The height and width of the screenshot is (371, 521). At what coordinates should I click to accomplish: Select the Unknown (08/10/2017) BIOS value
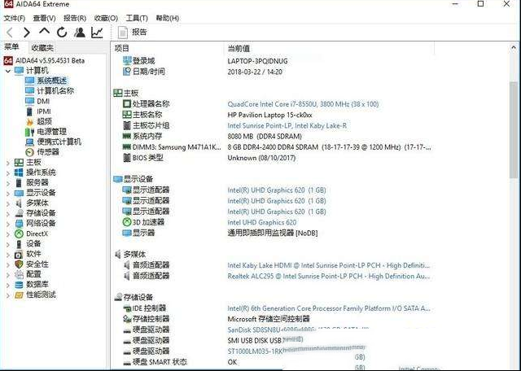[261, 158]
